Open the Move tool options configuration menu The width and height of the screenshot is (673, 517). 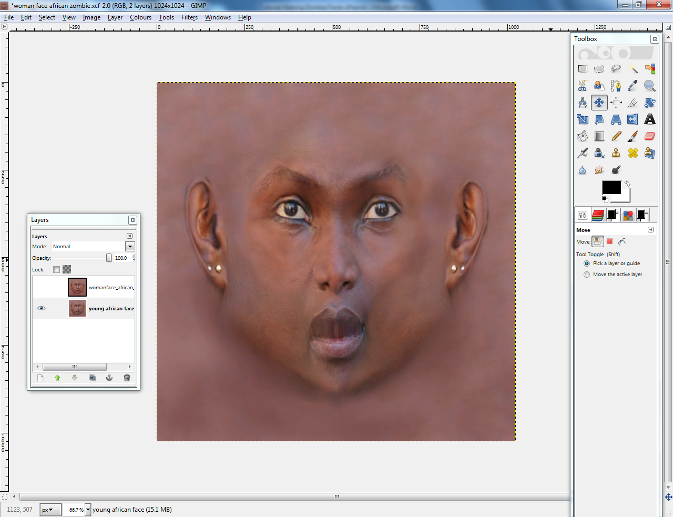tap(650, 230)
